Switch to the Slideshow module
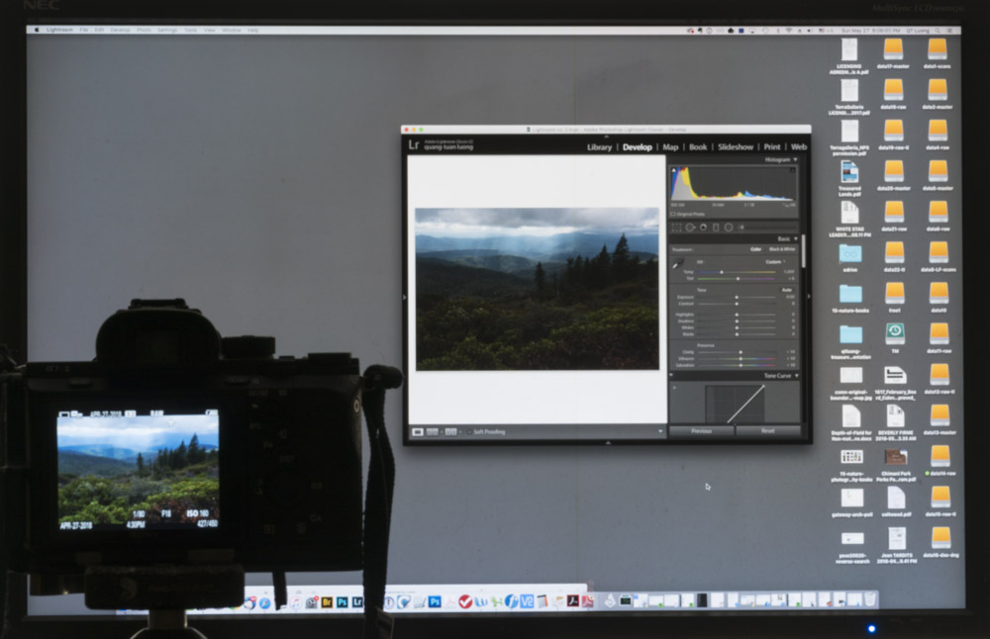Image resolution: width=990 pixels, height=639 pixels. click(x=736, y=147)
